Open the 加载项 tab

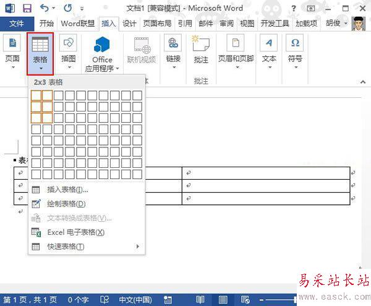click(x=307, y=24)
